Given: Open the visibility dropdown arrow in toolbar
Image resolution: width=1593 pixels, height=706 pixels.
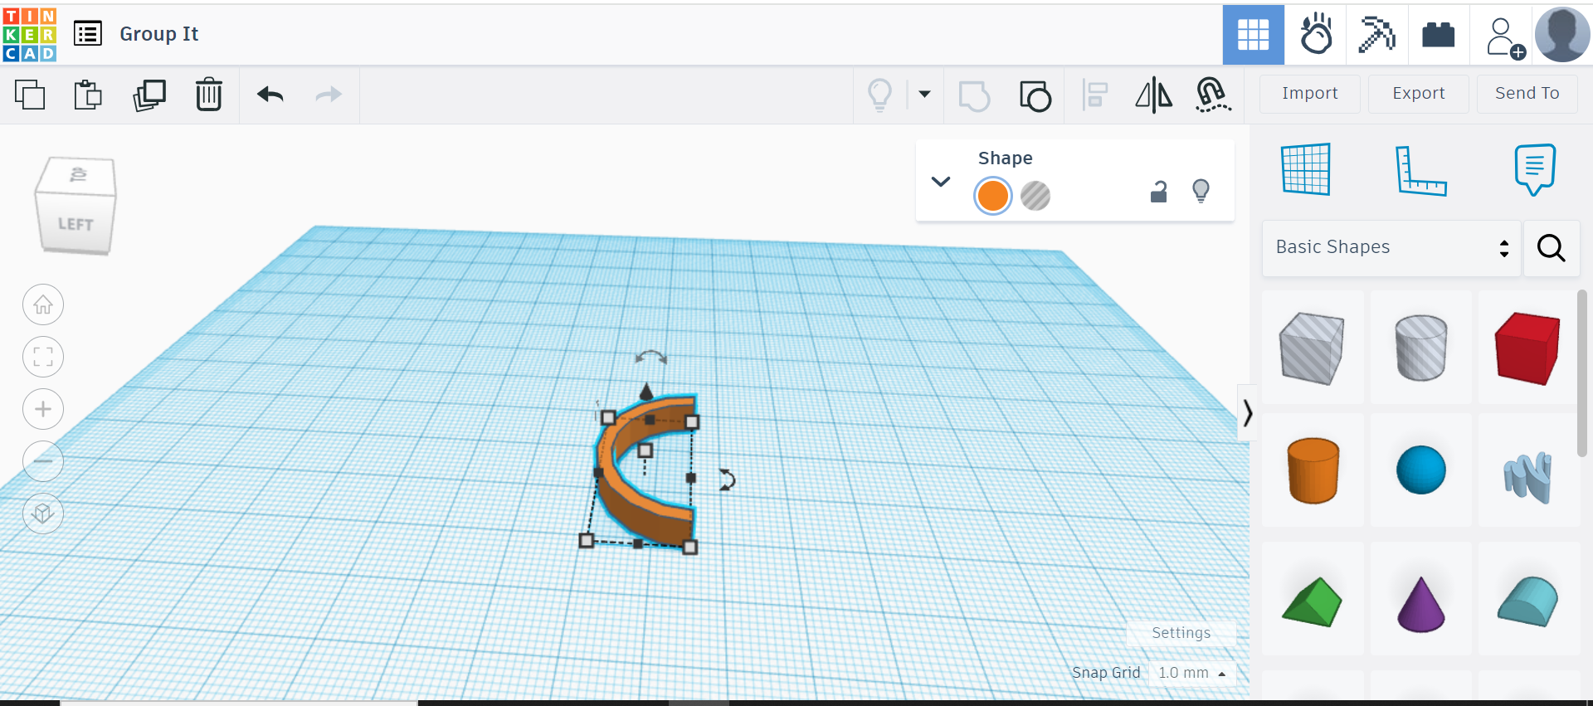Looking at the screenshot, I should (x=924, y=95).
